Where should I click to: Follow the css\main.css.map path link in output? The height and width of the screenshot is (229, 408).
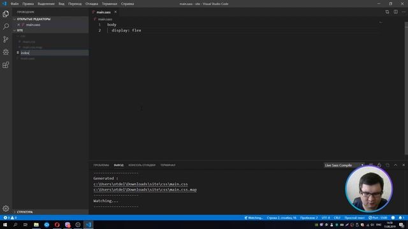[145, 190]
